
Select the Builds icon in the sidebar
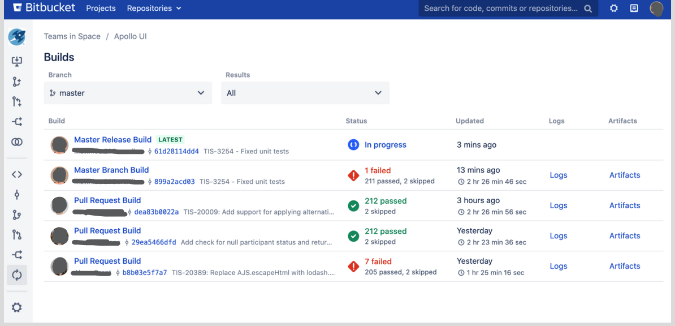[x=16, y=274]
